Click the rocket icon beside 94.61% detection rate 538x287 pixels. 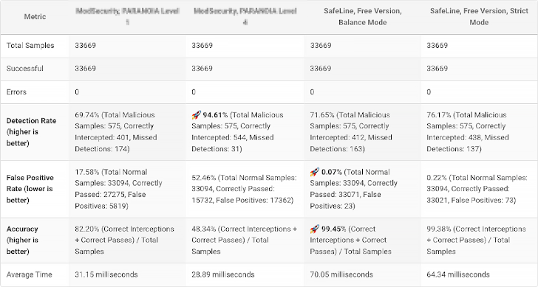(x=196, y=115)
